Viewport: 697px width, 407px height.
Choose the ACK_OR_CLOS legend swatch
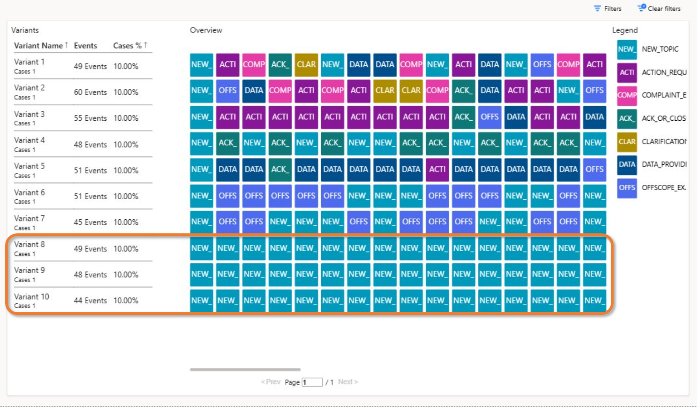click(x=627, y=118)
